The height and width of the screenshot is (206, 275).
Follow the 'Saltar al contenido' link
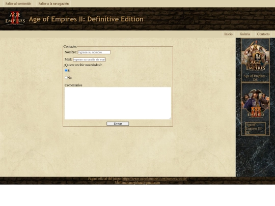18,4
